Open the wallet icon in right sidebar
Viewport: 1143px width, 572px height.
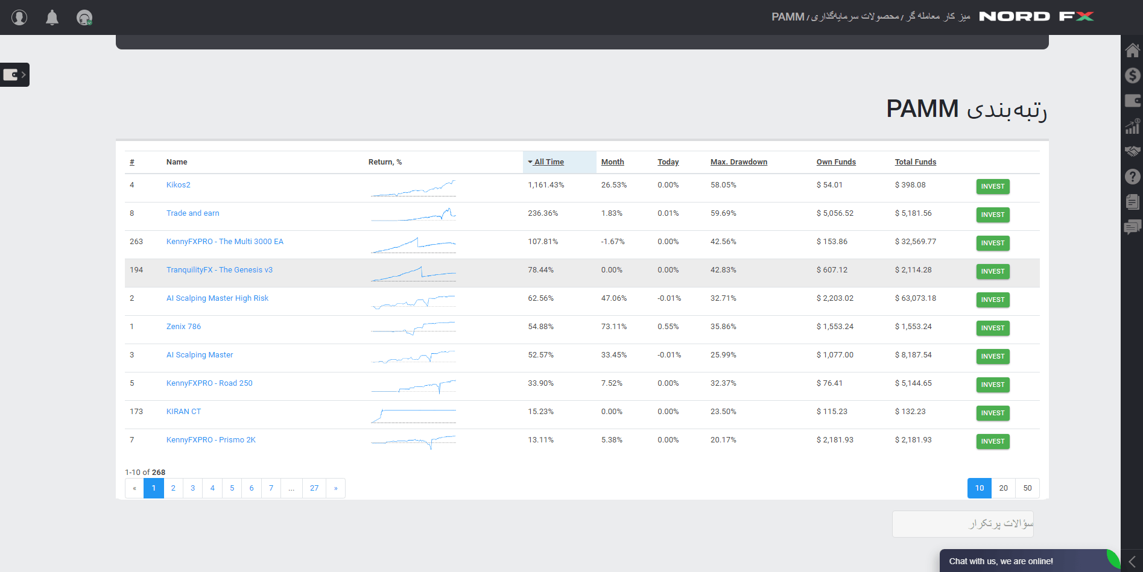pos(1132,101)
